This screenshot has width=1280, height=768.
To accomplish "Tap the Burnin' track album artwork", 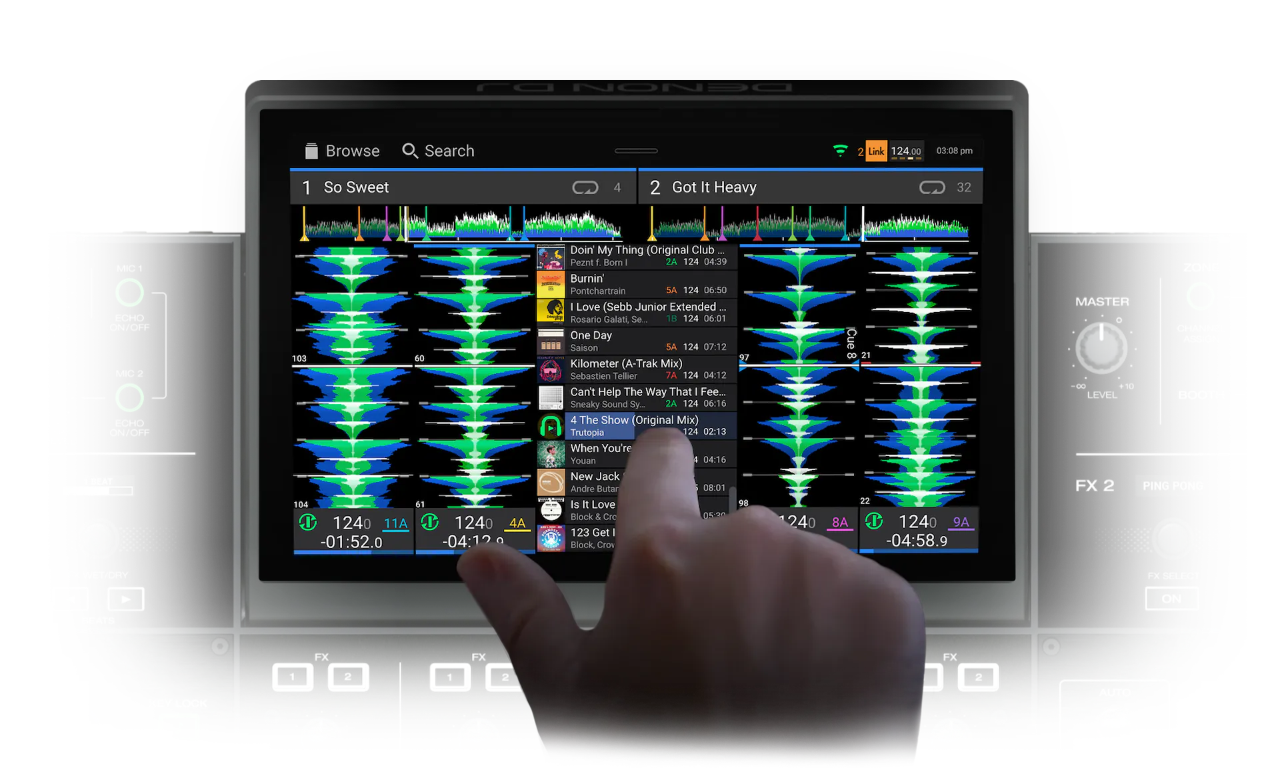I will pyautogui.click(x=551, y=285).
